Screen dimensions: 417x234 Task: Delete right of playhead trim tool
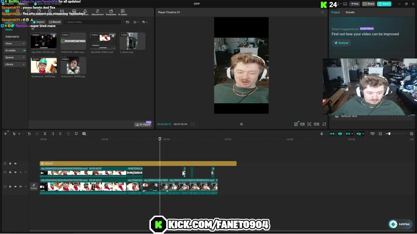(60, 134)
